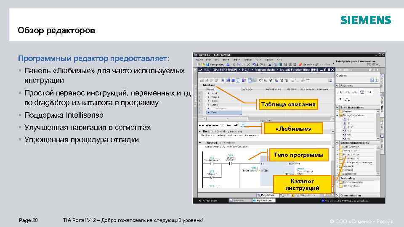Click the Extended instructions list scrollbar

tap(378, 160)
